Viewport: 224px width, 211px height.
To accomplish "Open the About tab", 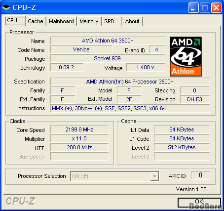I will click(132, 21).
